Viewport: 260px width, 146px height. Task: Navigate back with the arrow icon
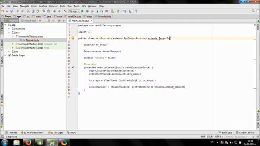[54, 11]
